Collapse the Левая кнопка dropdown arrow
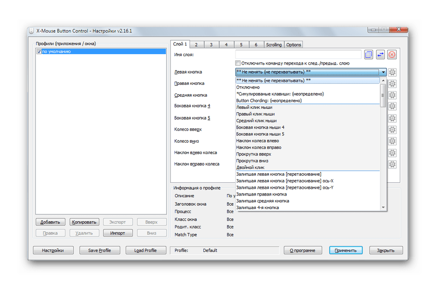The image size is (436, 288). click(x=383, y=72)
